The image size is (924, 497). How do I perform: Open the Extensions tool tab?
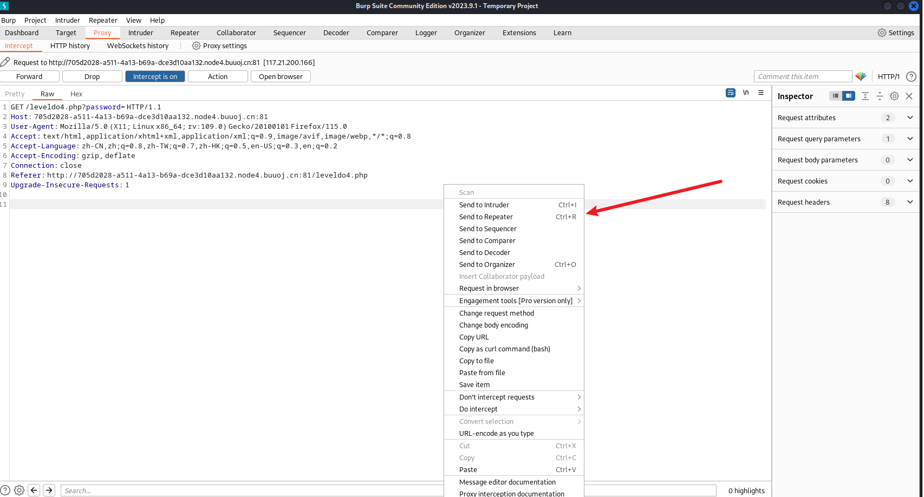click(519, 32)
